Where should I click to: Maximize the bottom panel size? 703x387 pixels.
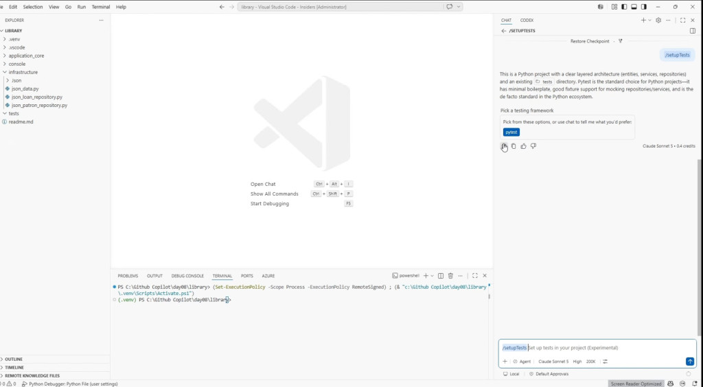[475, 276]
